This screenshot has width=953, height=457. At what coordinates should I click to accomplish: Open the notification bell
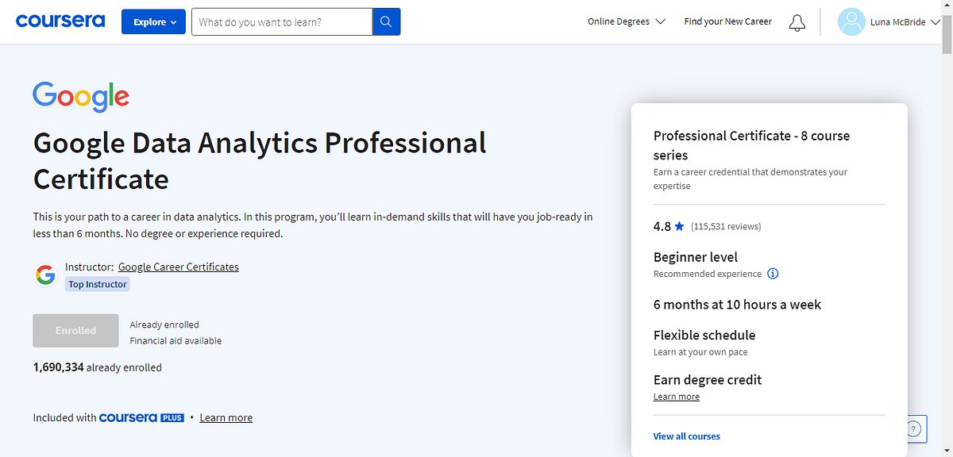(x=797, y=22)
